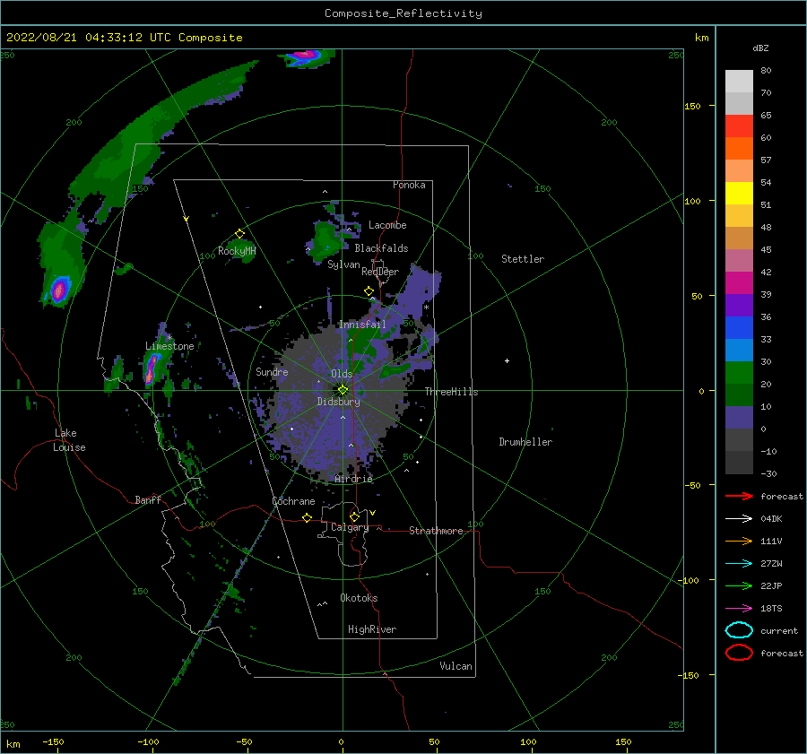Click the green 22JP arrow icon
Image resolution: width=807 pixels, height=754 pixels.
[739, 585]
